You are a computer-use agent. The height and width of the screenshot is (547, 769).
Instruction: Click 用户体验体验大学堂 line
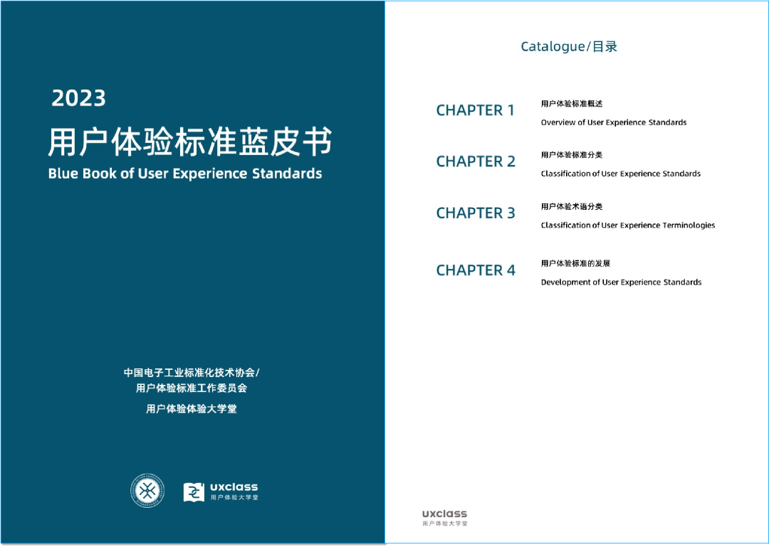192,409
